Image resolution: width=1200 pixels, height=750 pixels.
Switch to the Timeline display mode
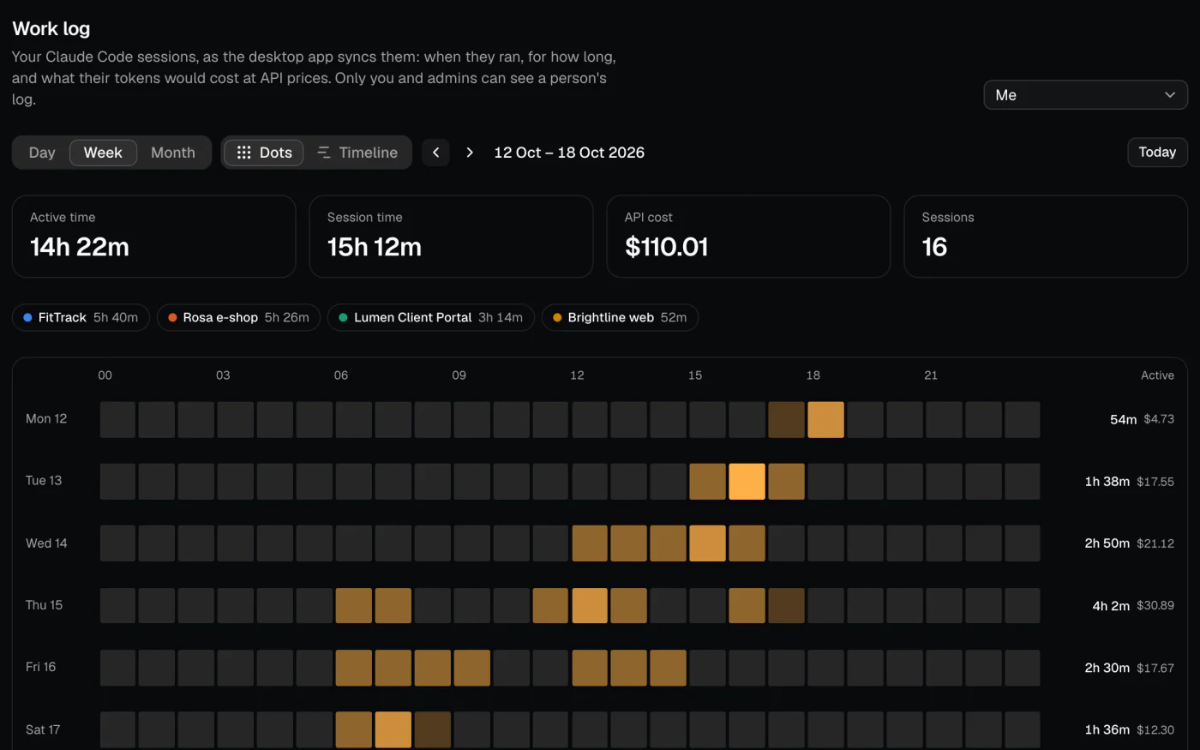pos(357,153)
